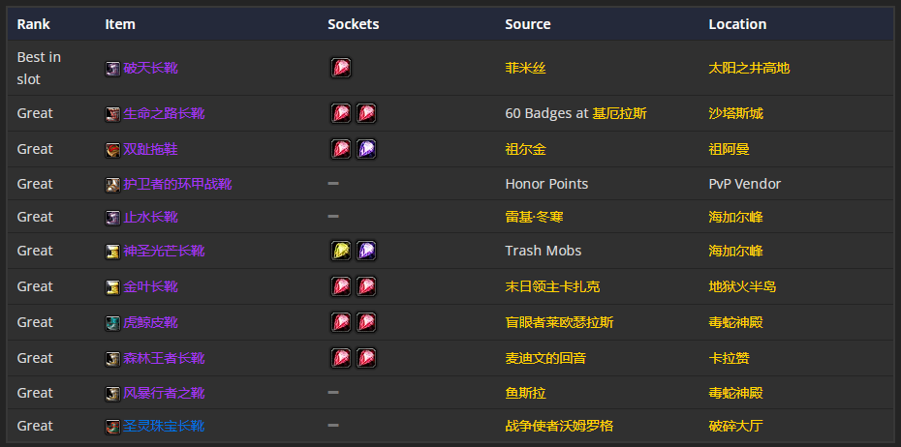Click the 虎鲸皮靴 item icon
The width and height of the screenshot is (901, 447).
click(x=112, y=323)
